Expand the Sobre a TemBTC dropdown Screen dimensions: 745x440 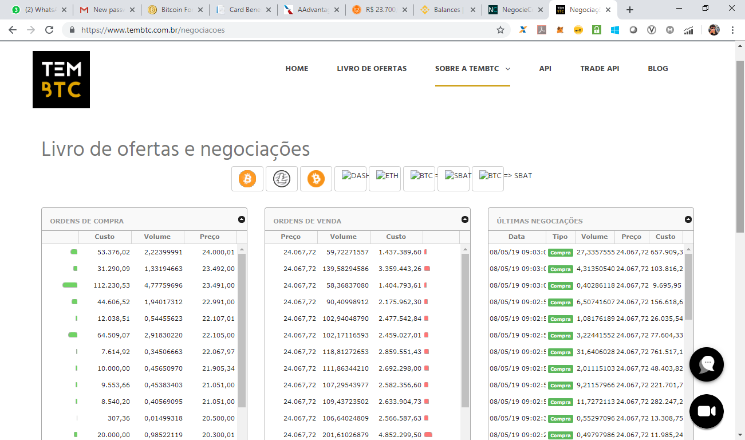pos(472,68)
